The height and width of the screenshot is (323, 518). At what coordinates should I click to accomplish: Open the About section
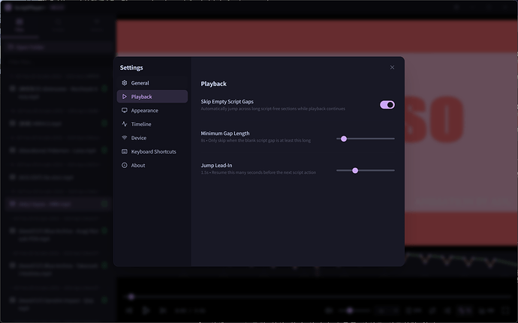tap(152, 166)
